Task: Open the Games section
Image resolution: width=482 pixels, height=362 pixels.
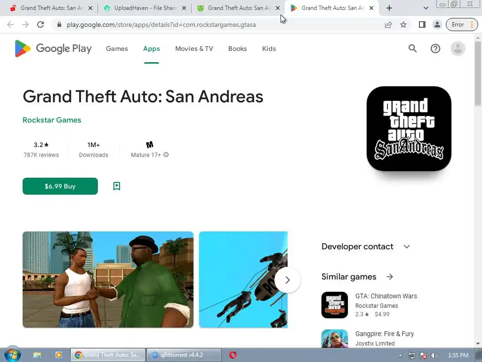Action: [117, 49]
